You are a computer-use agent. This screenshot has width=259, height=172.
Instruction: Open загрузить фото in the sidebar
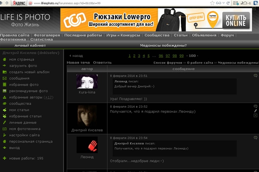(23, 65)
